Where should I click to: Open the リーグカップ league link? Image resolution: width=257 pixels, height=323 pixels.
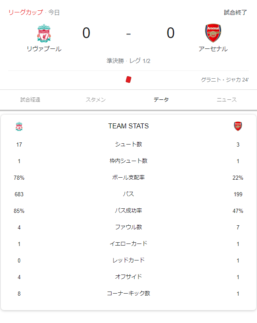click(x=26, y=12)
